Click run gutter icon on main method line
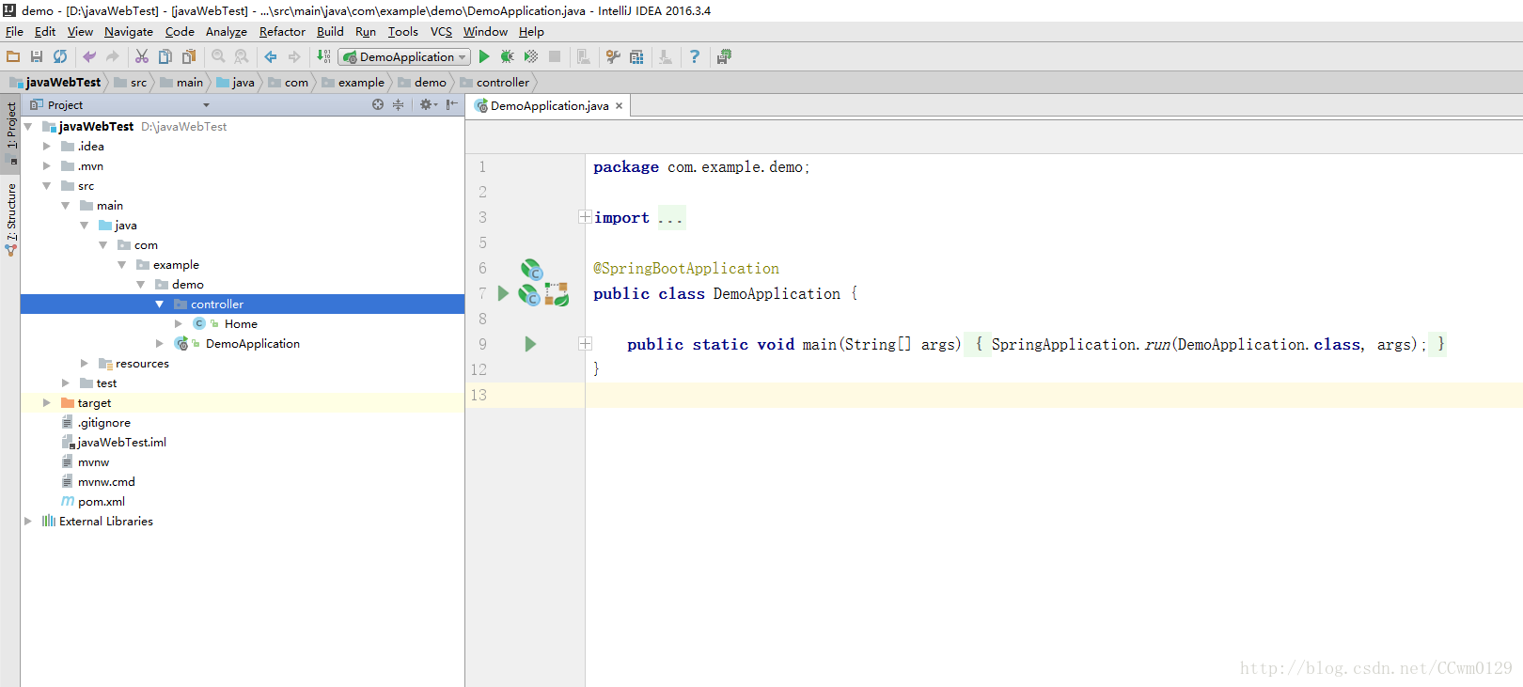Screen dimensions: 1523x687 click(x=530, y=344)
